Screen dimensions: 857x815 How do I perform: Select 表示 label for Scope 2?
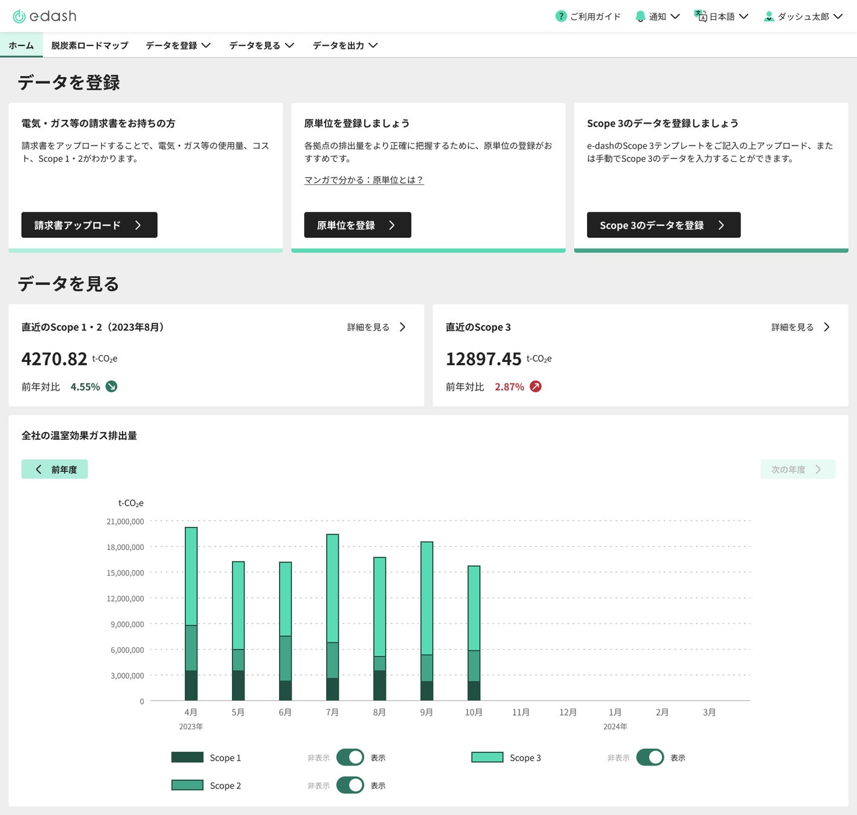(x=378, y=785)
